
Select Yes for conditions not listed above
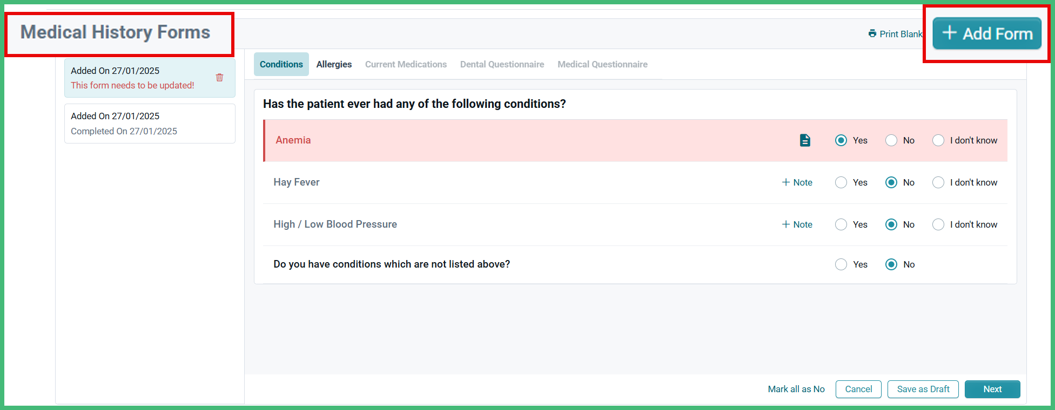[x=841, y=264]
